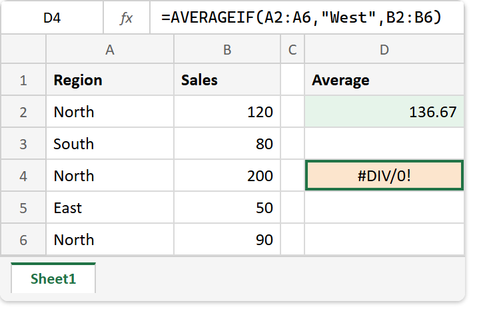497x333 pixels.
Task: Click the Region header cell
Action: click(x=110, y=80)
